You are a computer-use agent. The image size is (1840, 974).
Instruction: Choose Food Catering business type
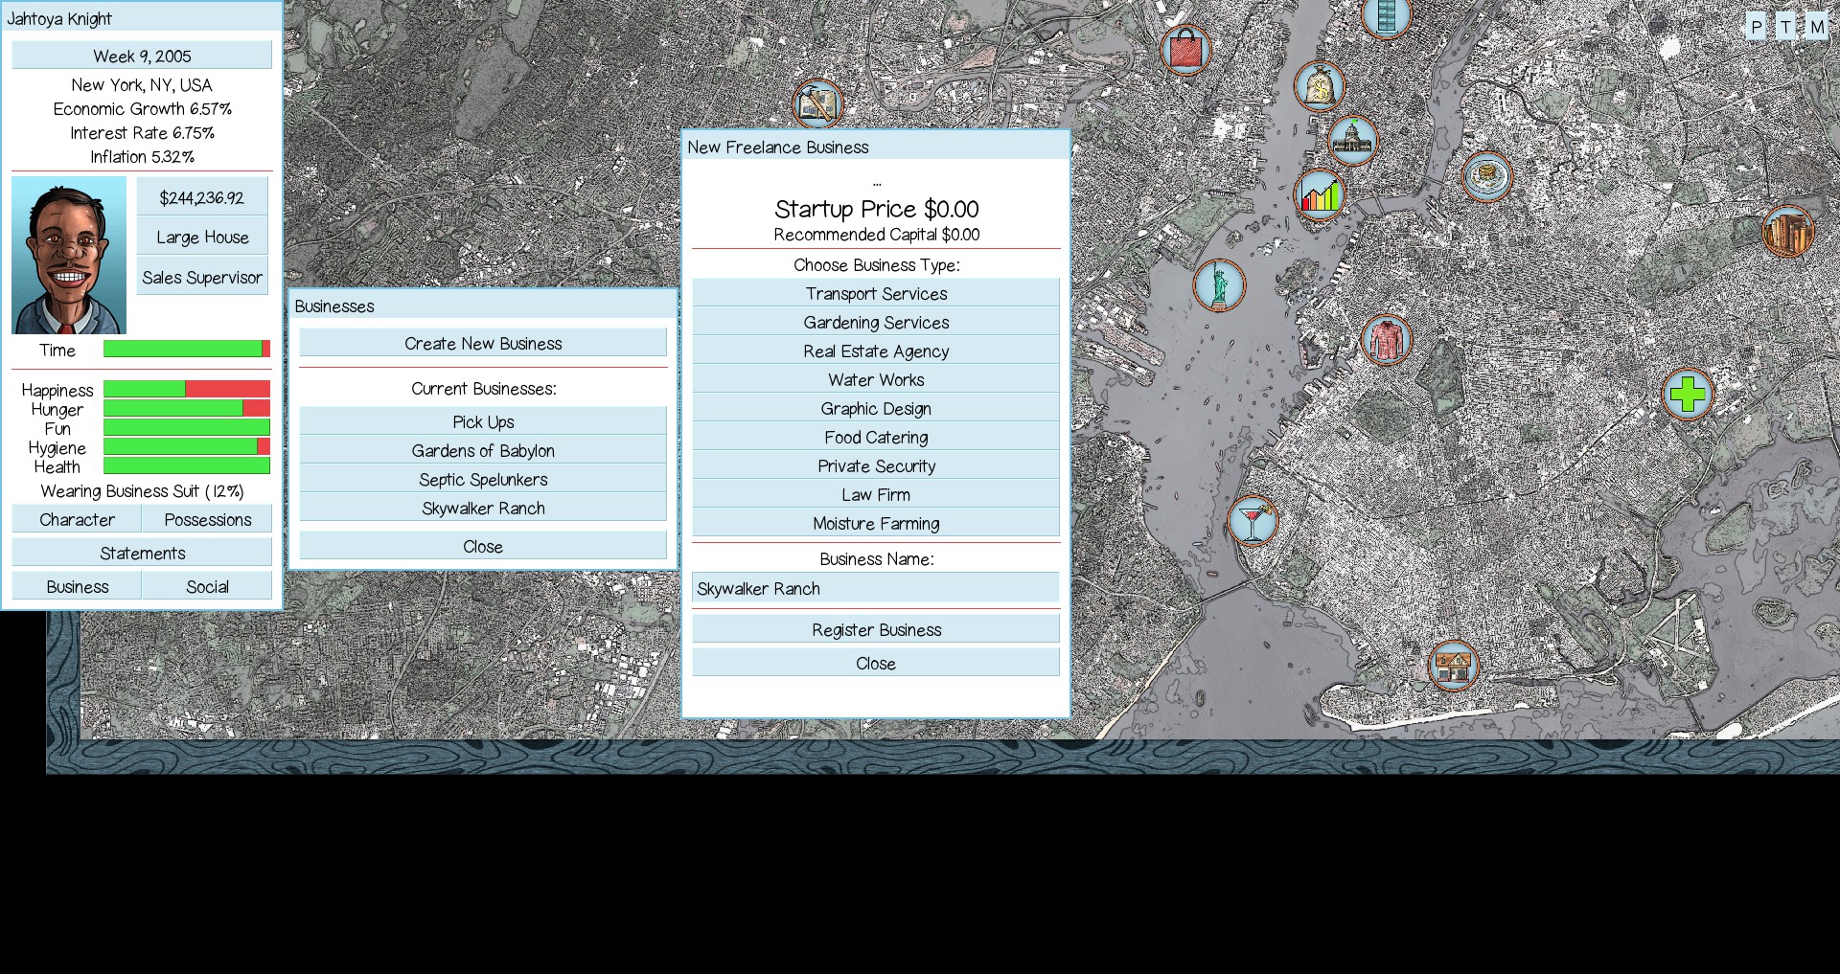[x=876, y=437]
